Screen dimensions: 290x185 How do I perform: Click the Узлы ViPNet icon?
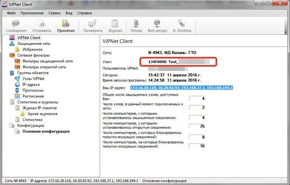pos(17,79)
